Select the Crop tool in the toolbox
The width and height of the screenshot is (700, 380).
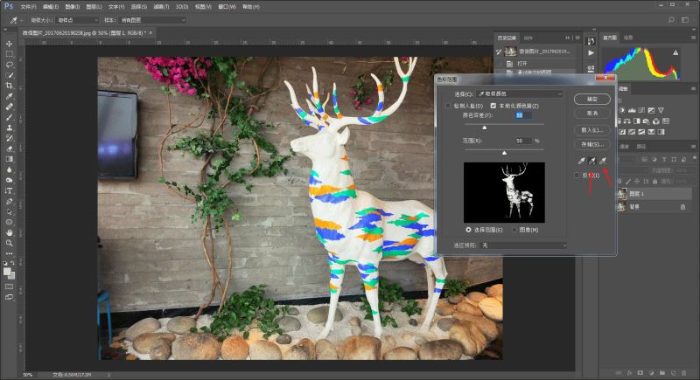(9, 86)
